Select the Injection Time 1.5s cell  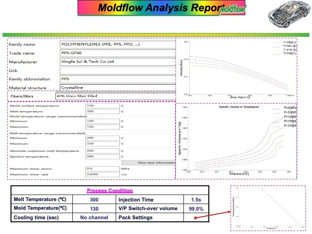197,200
